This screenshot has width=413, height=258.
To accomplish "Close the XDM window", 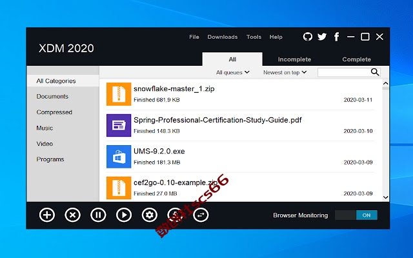I will (x=379, y=37).
